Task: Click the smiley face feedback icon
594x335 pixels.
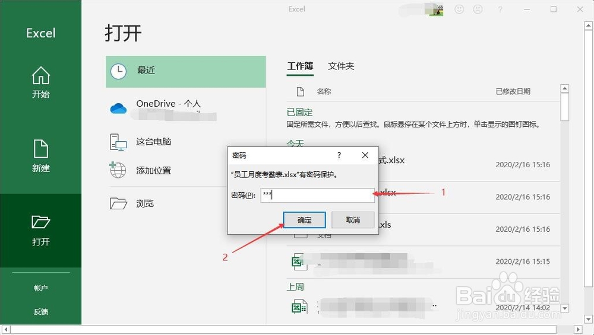Action: 459,9
